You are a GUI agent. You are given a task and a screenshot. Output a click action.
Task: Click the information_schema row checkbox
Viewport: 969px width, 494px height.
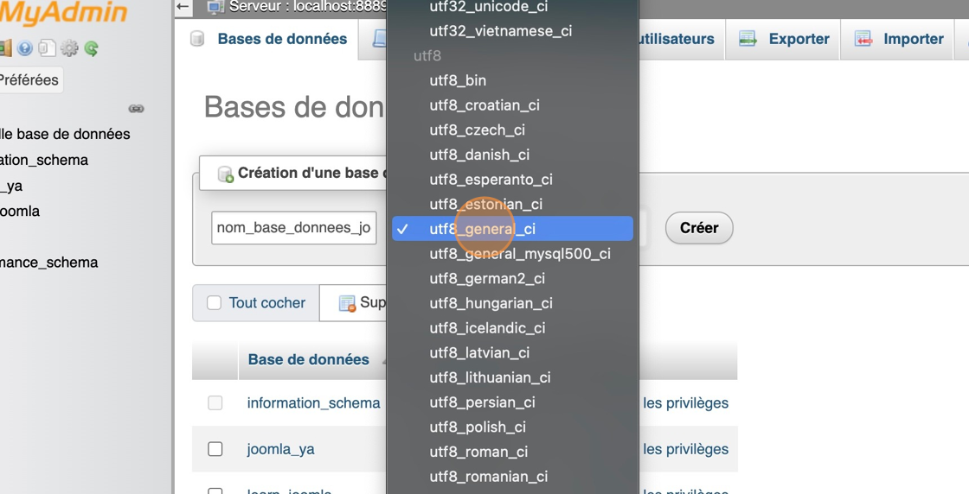(215, 402)
